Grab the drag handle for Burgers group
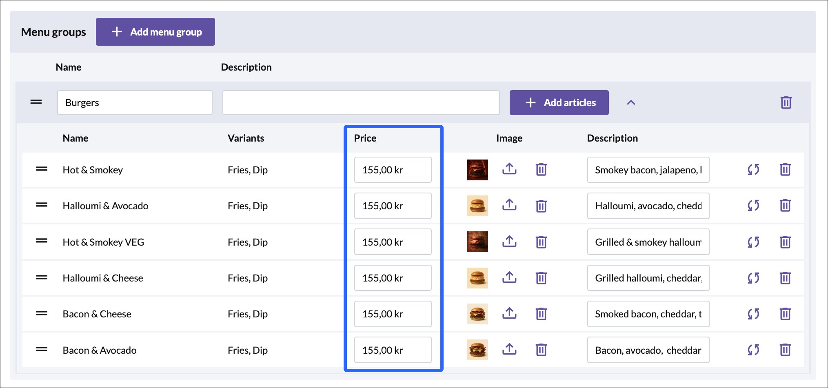 tap(36, 102)
